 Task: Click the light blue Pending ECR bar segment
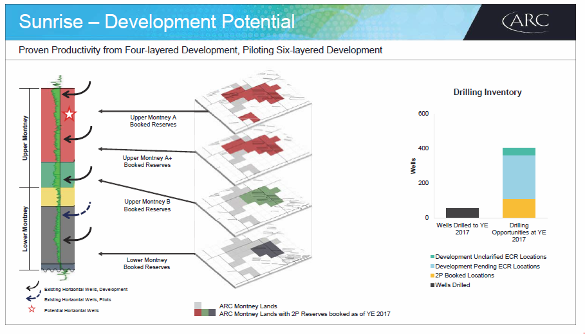(x=519, y=177)
